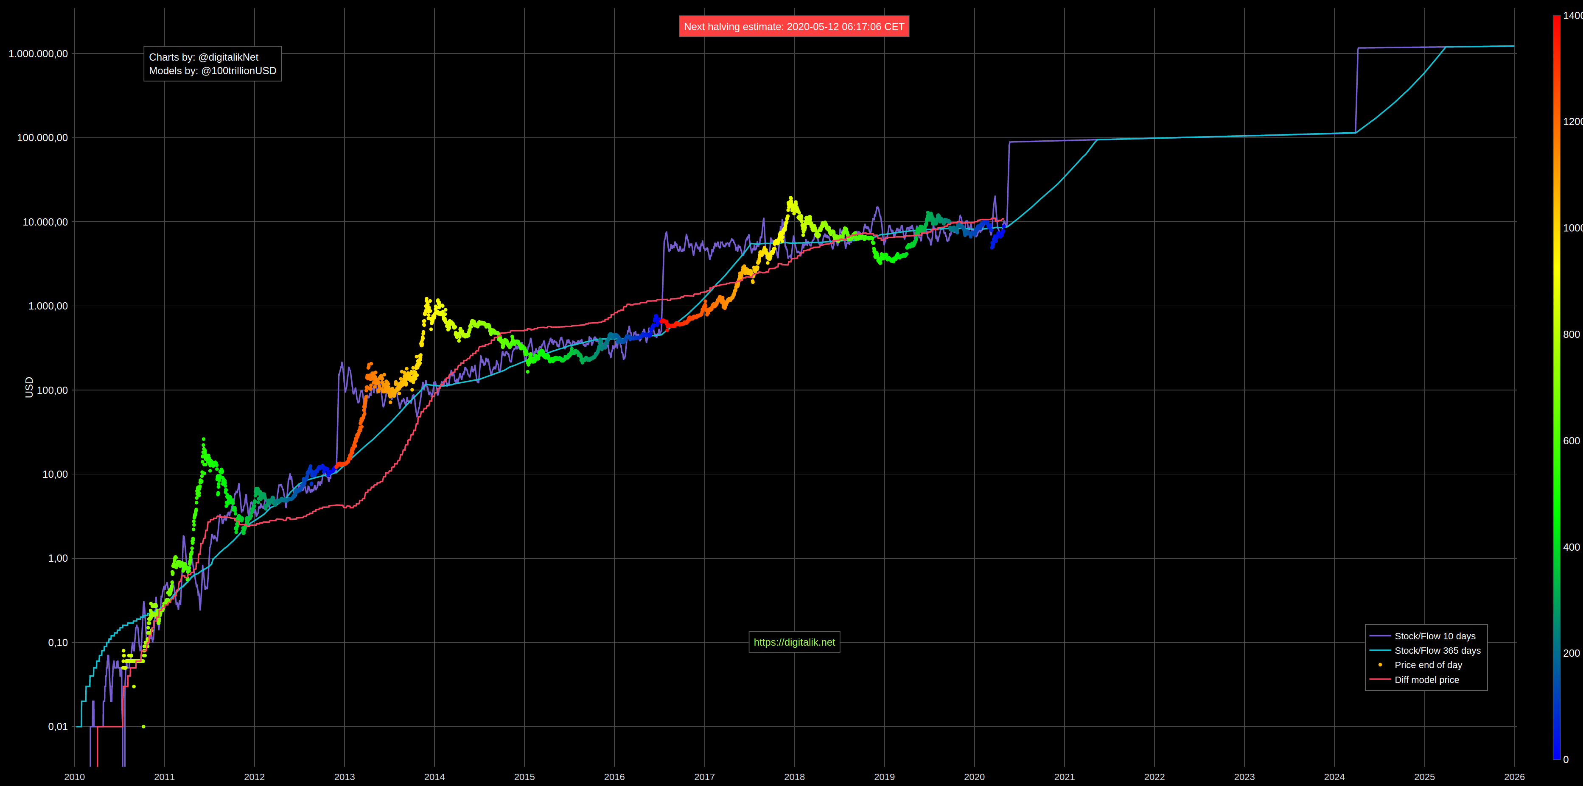Click the 800 colorbar tick label
Viewport: 1583px width, 786px height.
pyautogui.click(x=1571, y=334)
